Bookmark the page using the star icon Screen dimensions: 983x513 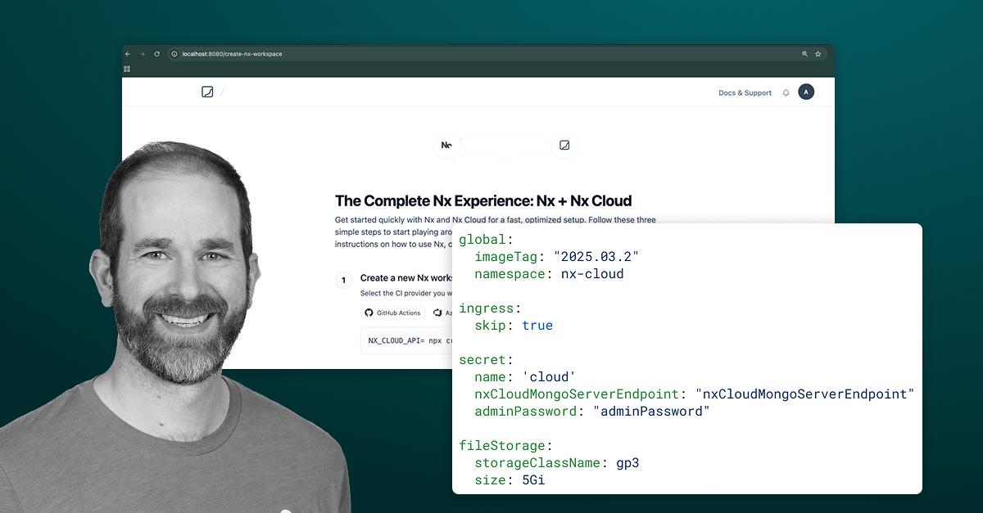pyautogui.click(x=818, y=54)
